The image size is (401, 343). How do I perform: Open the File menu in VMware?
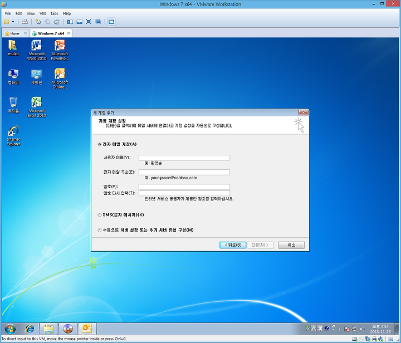[x=8, y=13]
